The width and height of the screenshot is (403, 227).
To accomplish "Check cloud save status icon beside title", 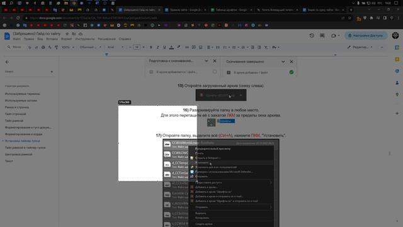I will (81, 33).
